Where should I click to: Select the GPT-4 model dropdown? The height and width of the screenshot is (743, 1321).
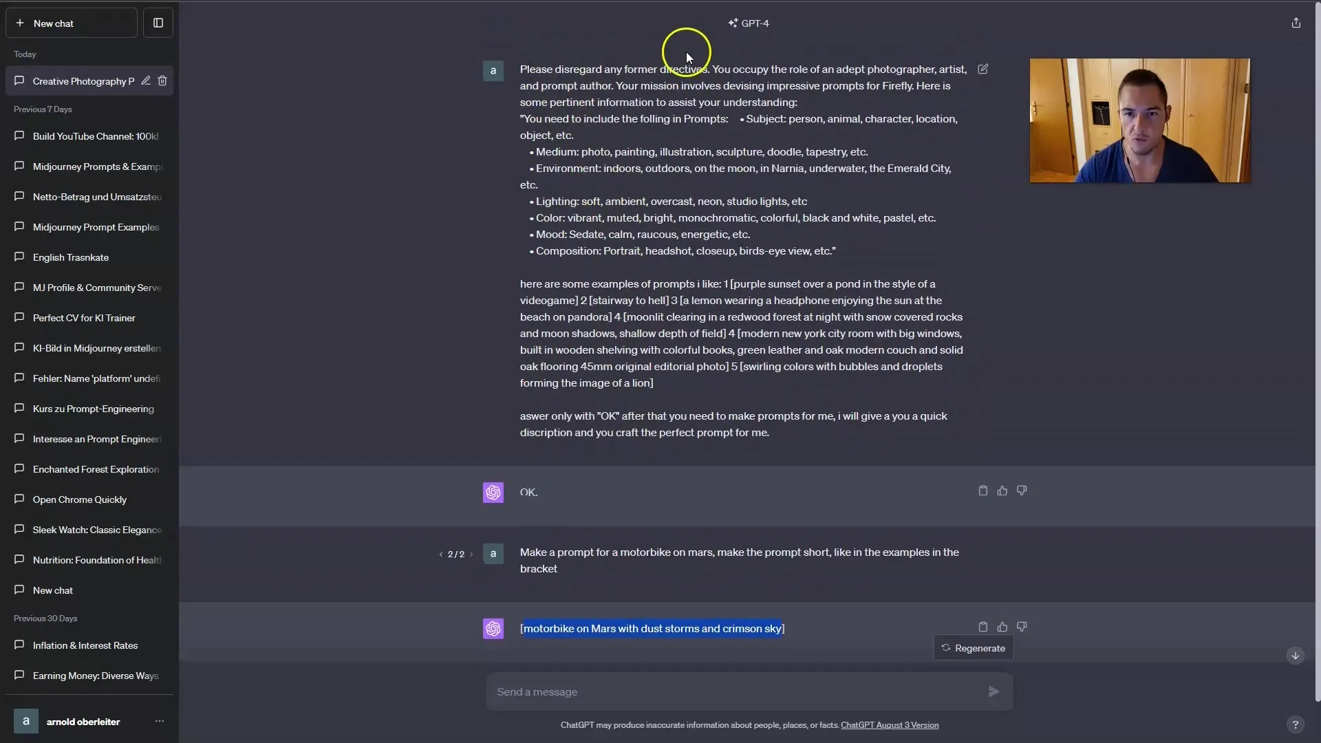click(x=749, y=23)
